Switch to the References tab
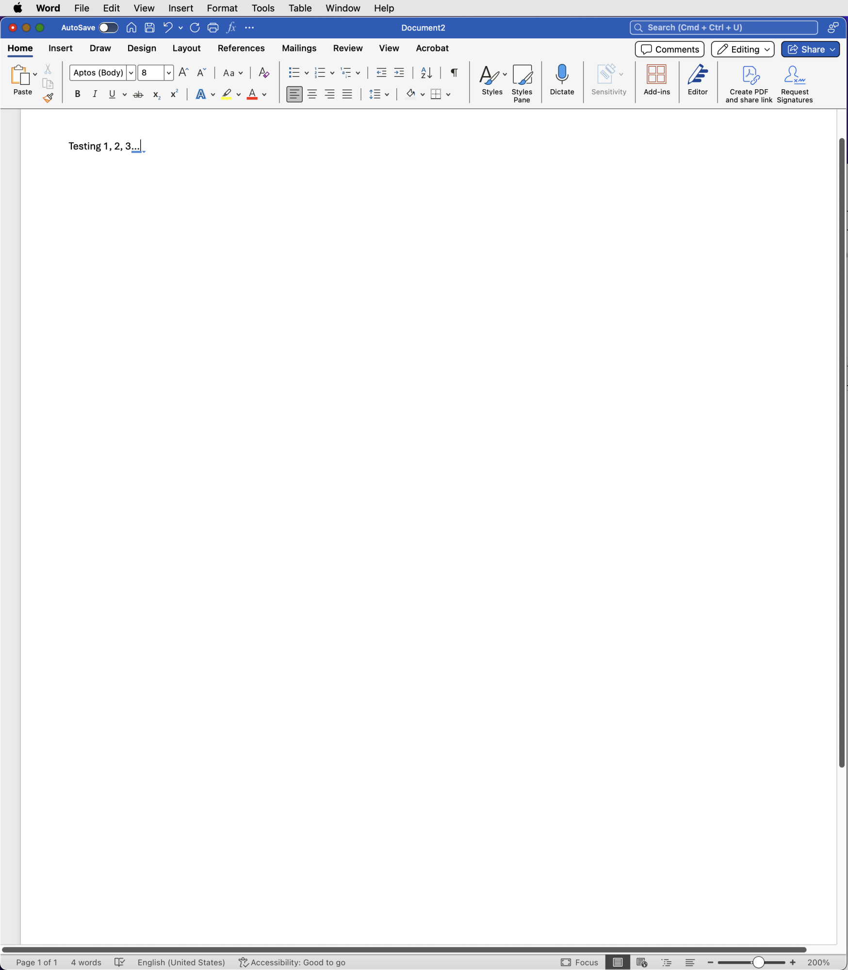 click(x=241, y=48)
